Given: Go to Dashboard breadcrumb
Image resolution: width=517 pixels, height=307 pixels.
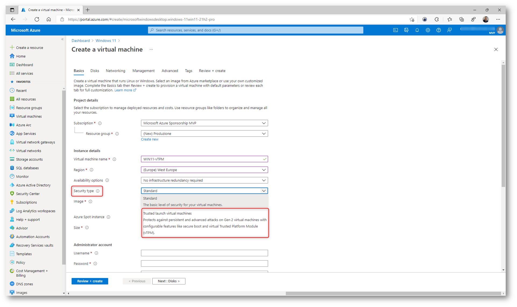Looking at the screenshot, I should [80, 41].
